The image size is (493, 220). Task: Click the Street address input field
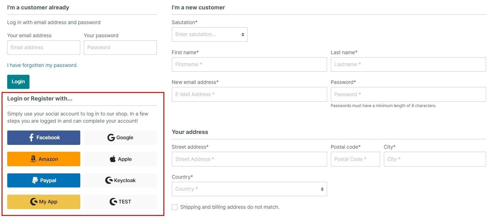tap(249, 159)
